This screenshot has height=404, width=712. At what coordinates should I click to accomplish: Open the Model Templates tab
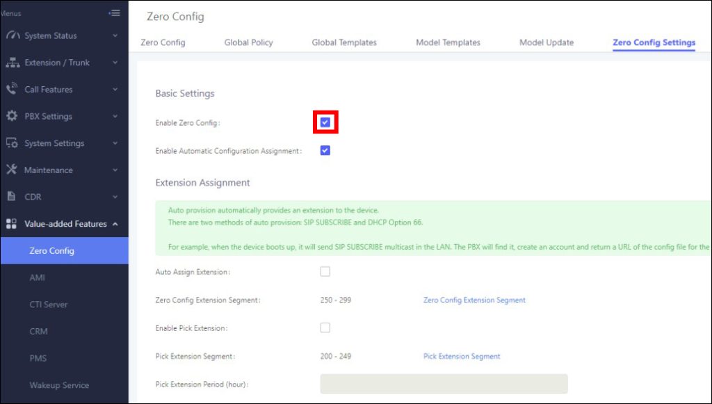point(447,42)
